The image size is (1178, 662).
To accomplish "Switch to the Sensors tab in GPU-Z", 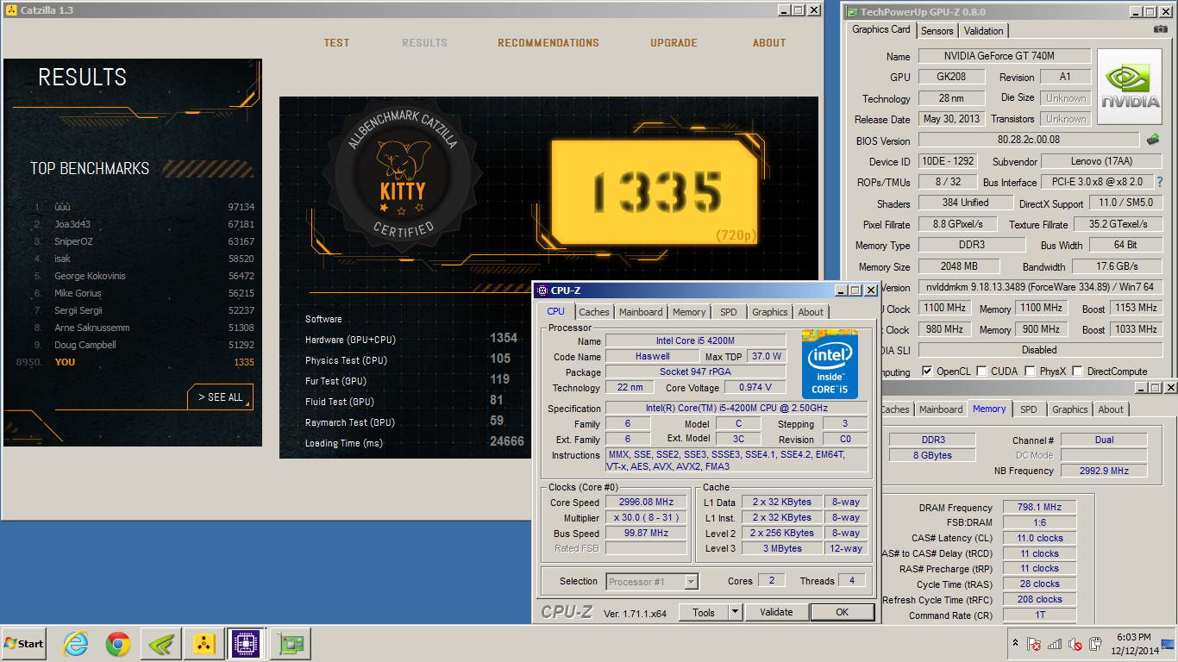I will point(937,30).
